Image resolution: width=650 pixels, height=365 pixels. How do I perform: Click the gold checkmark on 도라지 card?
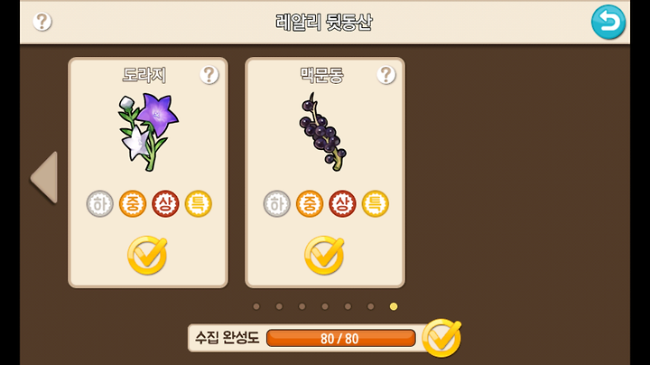point(147,255)
